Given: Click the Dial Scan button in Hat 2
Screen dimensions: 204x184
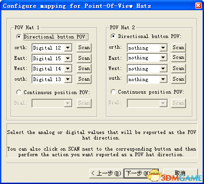Looking at the screenshot, I should 179,103.
